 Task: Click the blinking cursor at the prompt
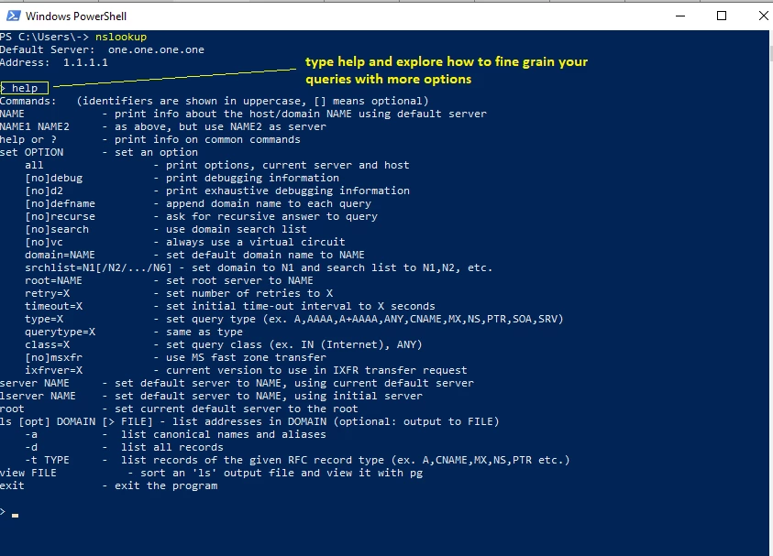point(16,515)
